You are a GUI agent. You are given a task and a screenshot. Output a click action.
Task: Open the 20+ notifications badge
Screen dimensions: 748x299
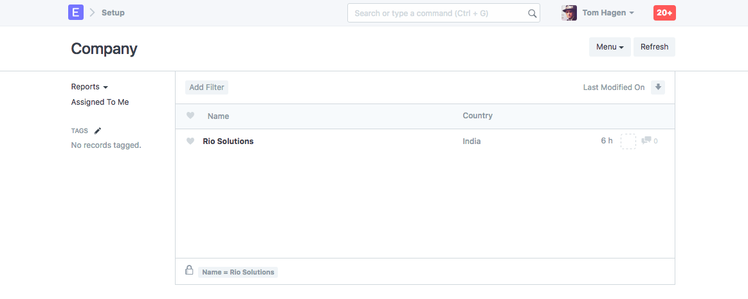(664, 13)
